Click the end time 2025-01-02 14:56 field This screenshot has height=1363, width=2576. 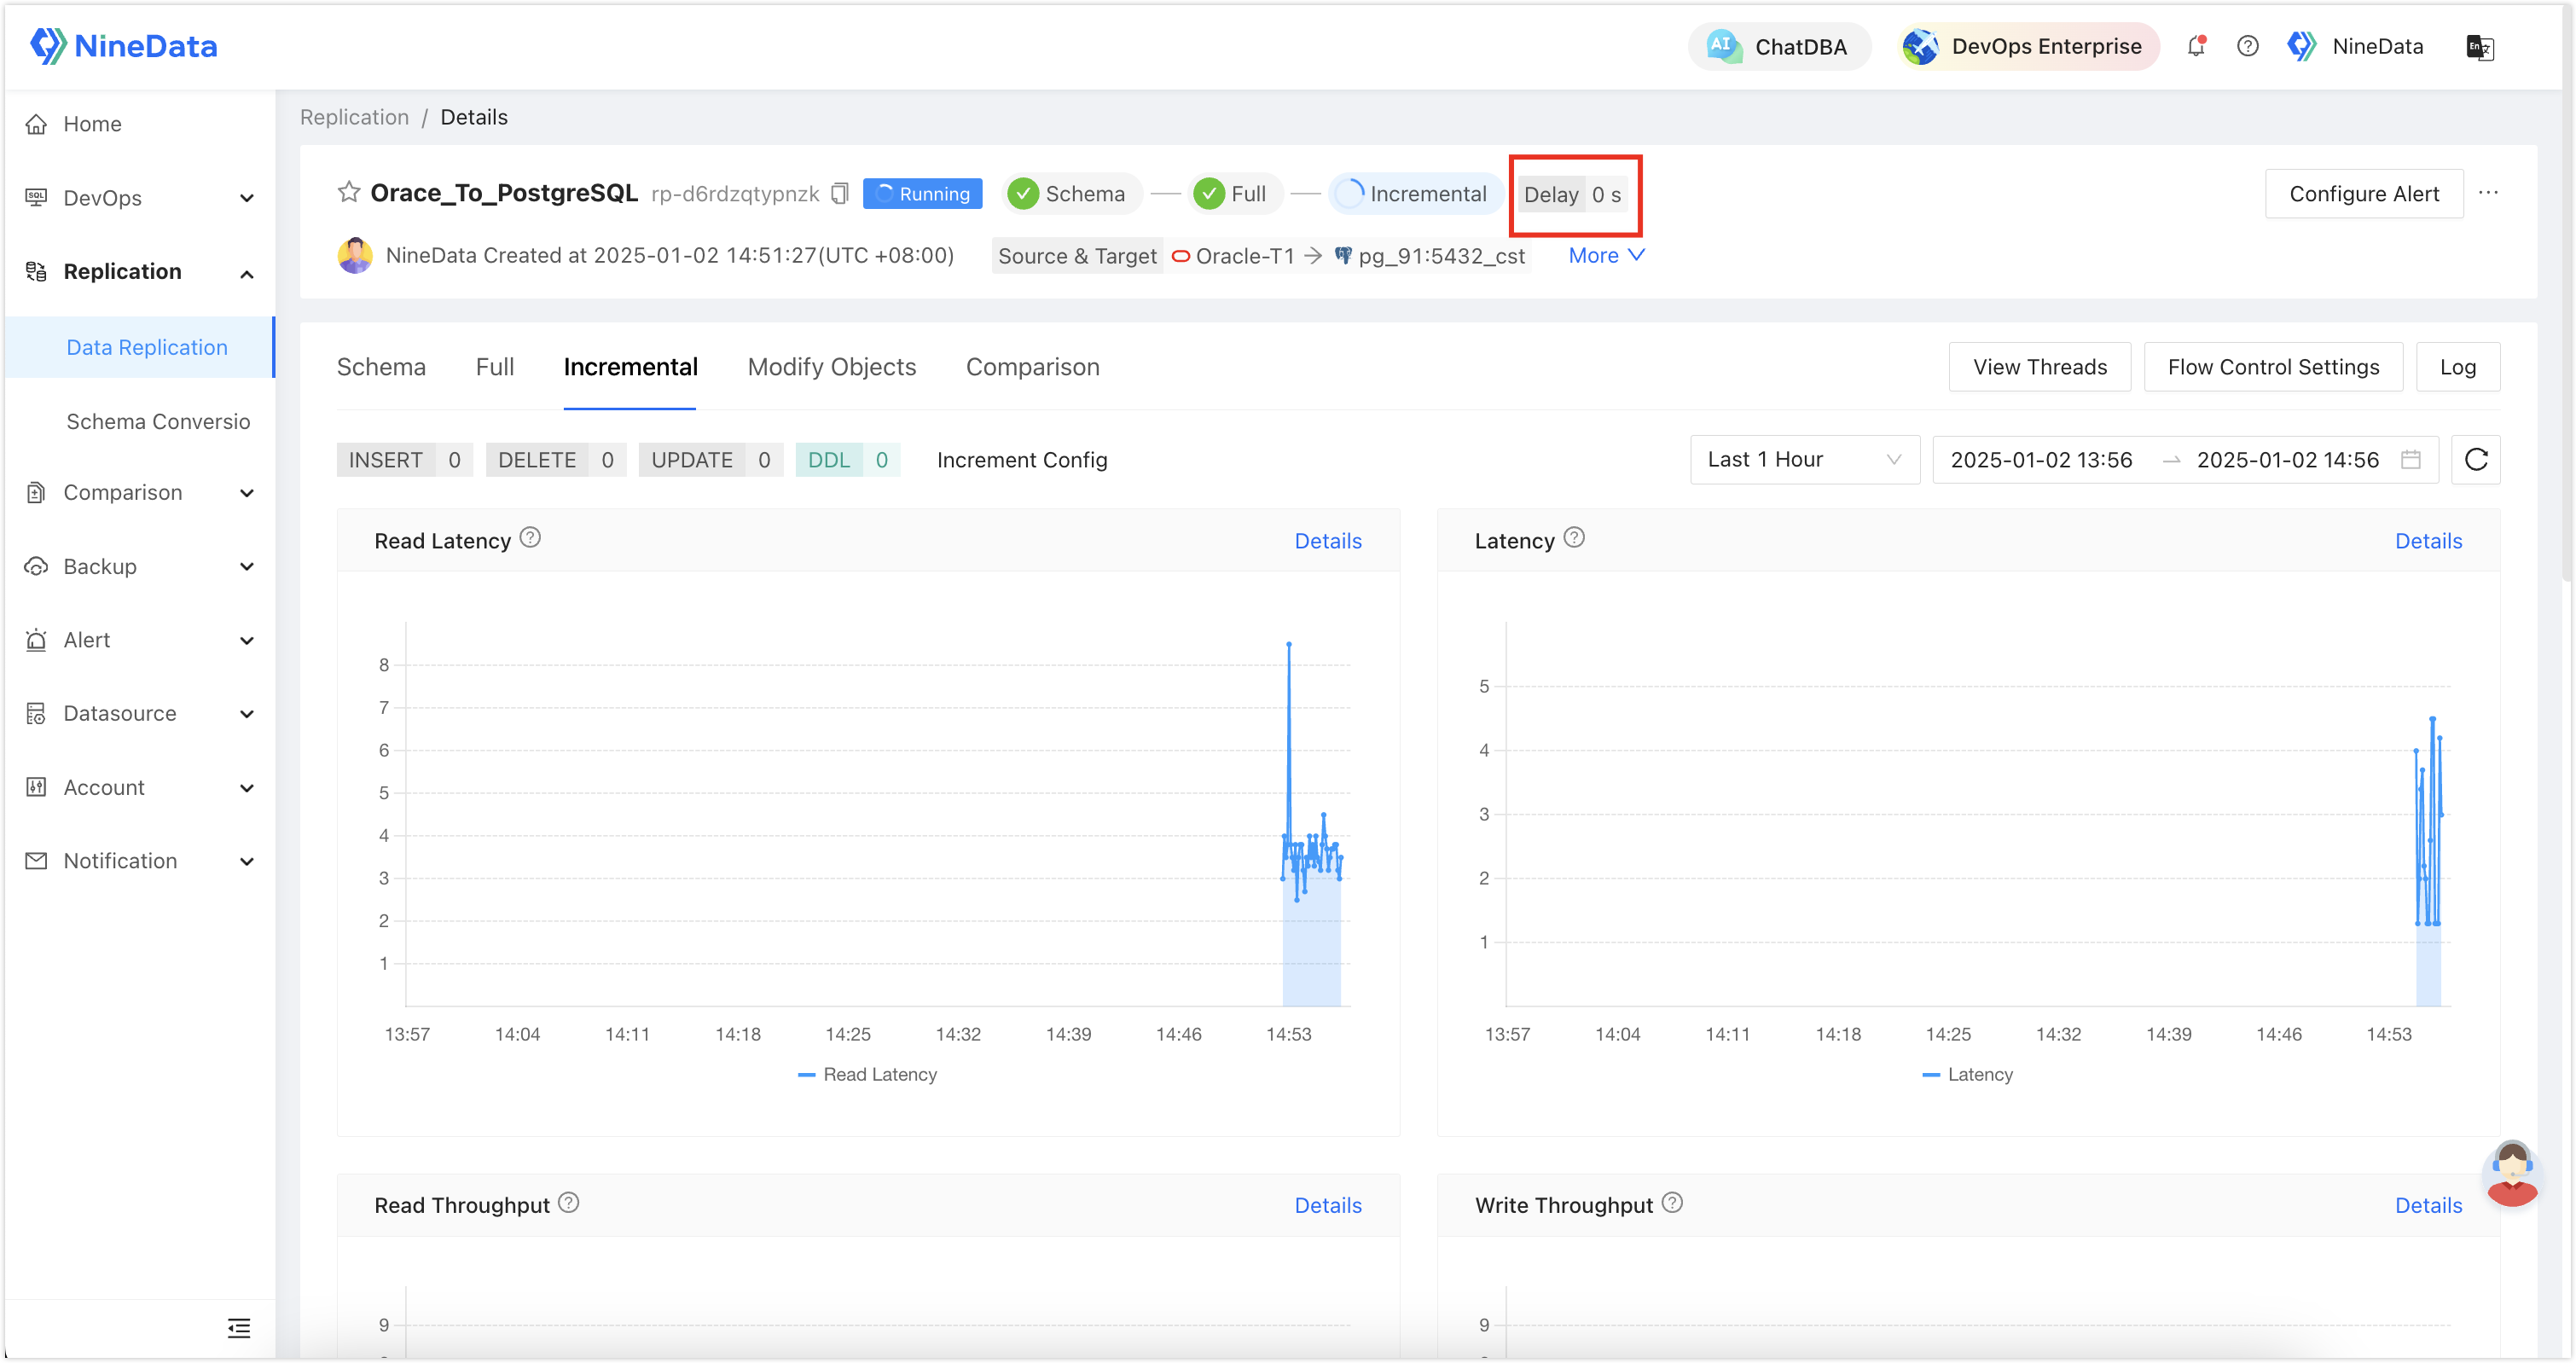[2288, 460]
